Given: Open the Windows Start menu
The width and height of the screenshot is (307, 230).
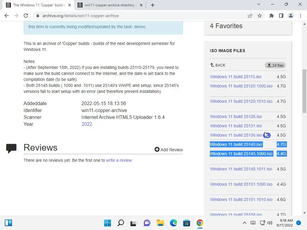Looking at the screenshot, I should [107, 223].
